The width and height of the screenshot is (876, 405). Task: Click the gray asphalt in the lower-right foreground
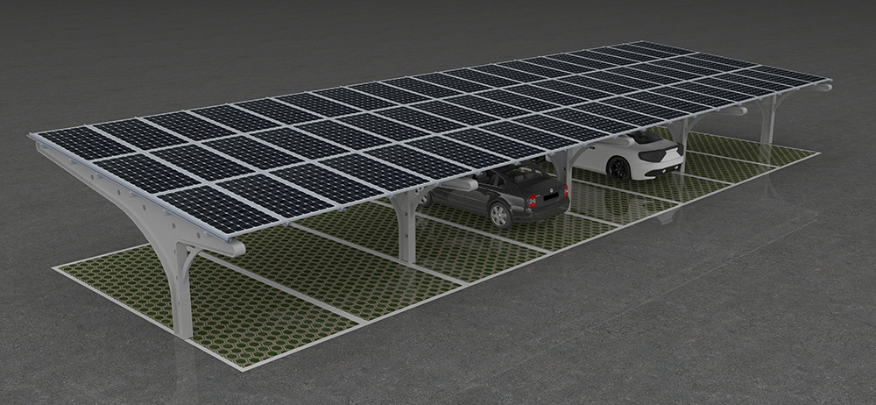click(701, 333)
